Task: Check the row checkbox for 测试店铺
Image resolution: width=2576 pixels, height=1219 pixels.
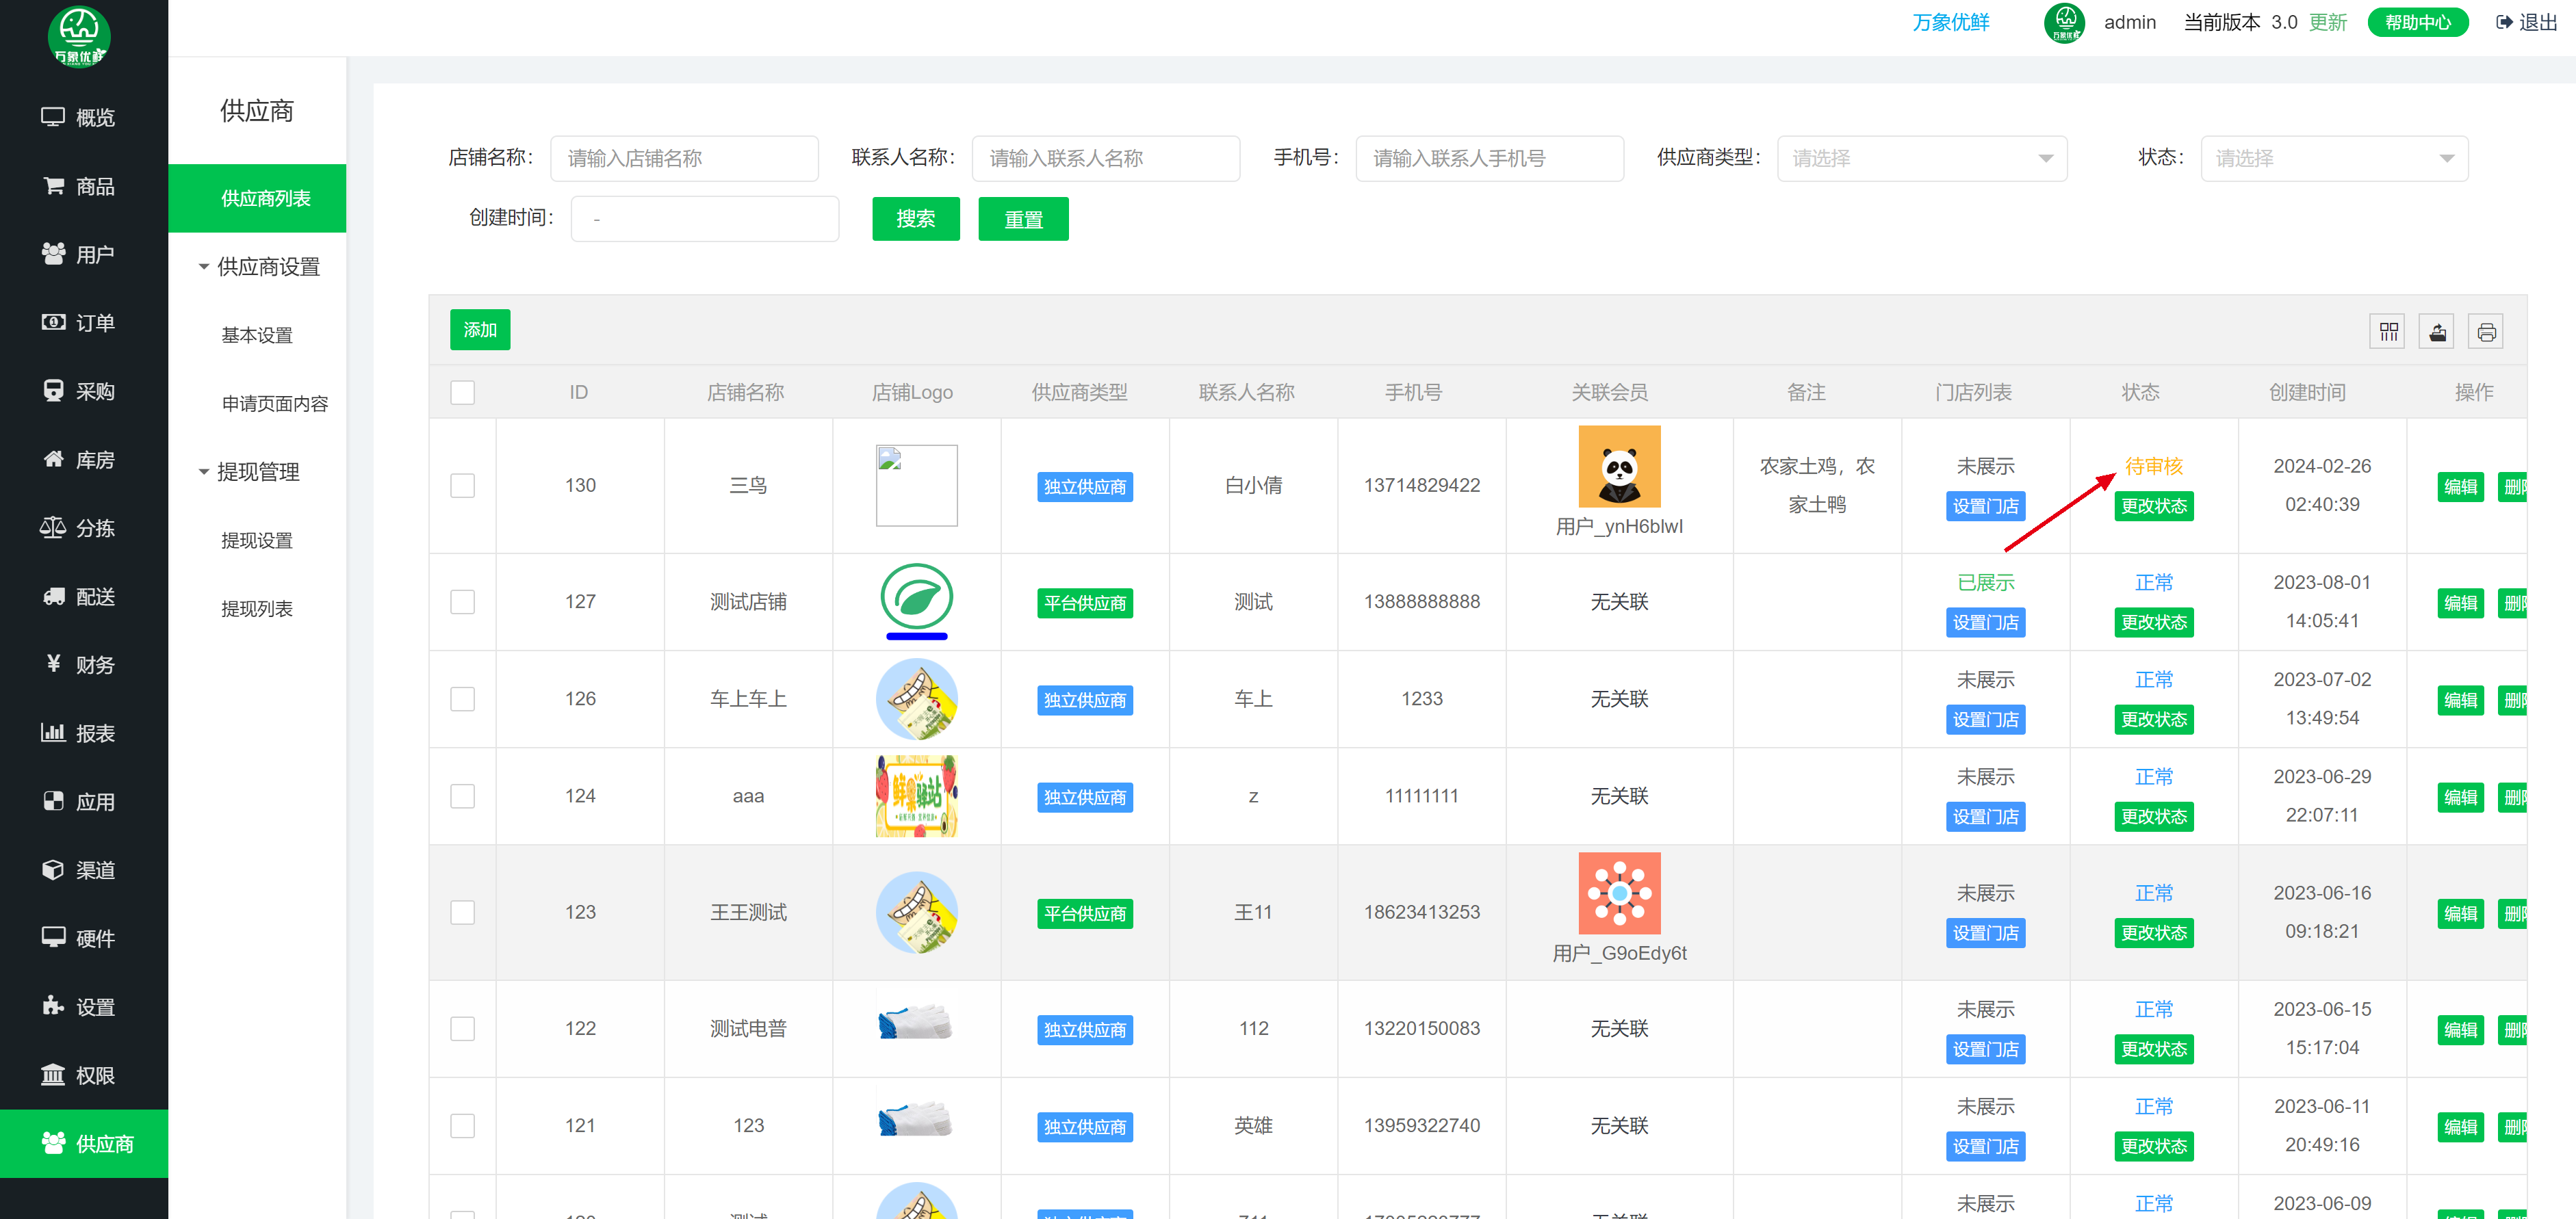Action: coord(462,601)
